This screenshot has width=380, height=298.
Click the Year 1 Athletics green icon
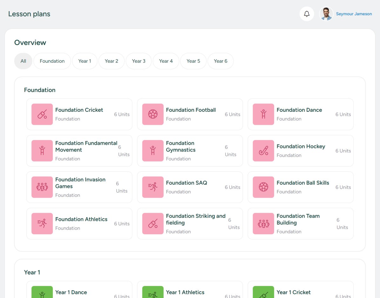[x=153, y=293]
